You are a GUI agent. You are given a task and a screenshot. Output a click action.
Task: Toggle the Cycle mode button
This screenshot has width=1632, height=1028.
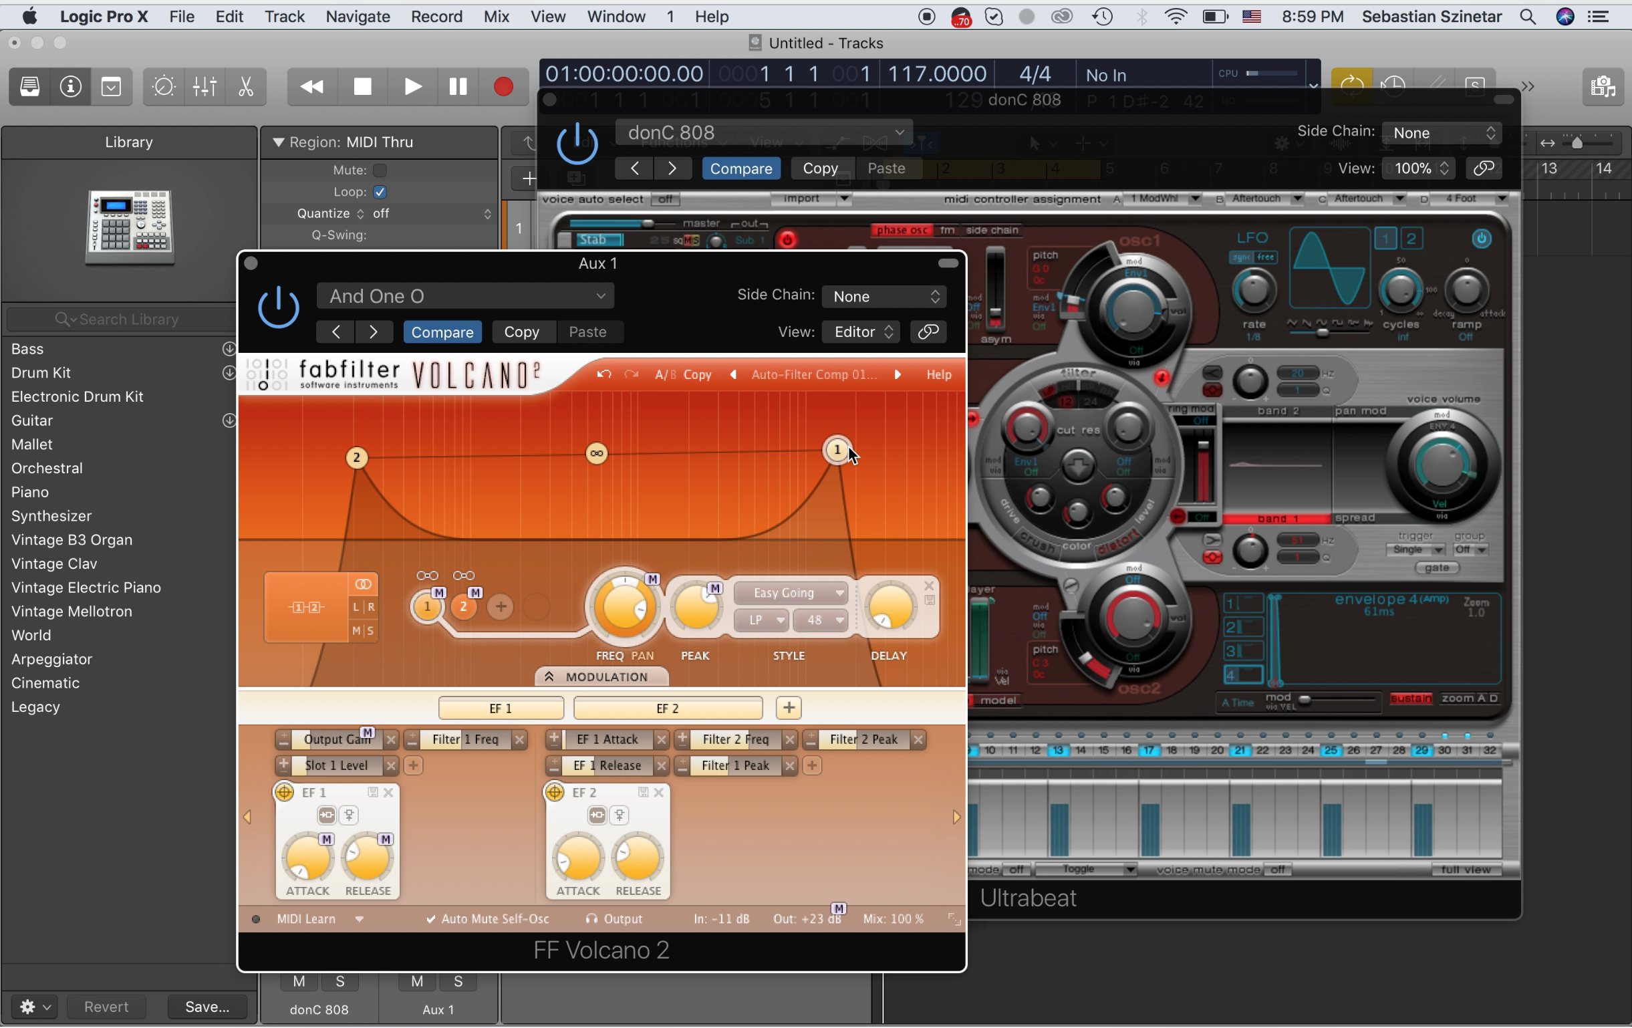point(1351,86)
